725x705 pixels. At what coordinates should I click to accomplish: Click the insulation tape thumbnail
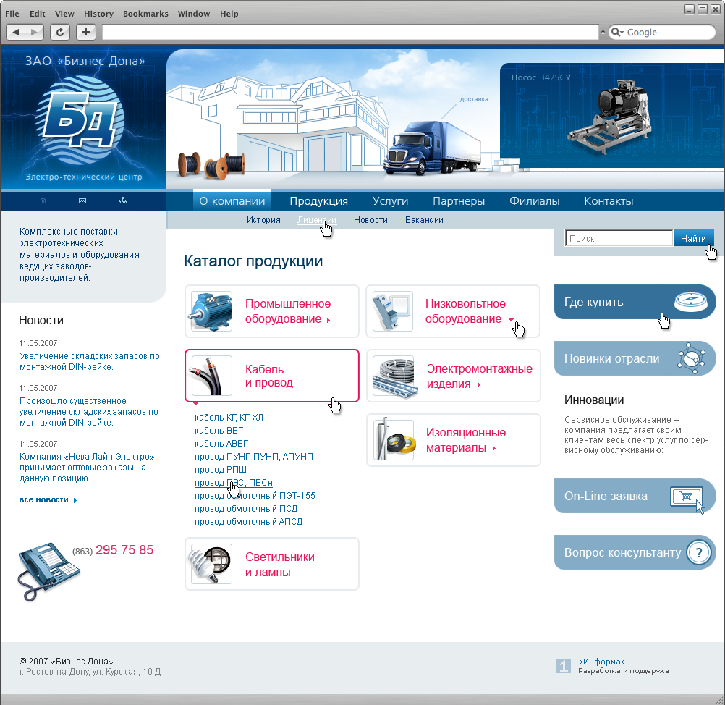click(394, 440)
